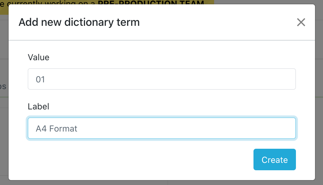The width and height of the screenshot is (323, 185).
Task: Click the partial text visible at left edge
Action: click(x=2, y=87)
